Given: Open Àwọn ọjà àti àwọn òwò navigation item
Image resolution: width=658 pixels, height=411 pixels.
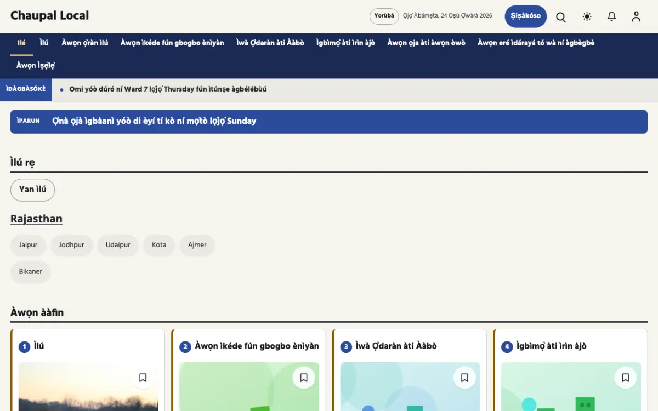Looking at the screenshot, I should click(426, 43).
